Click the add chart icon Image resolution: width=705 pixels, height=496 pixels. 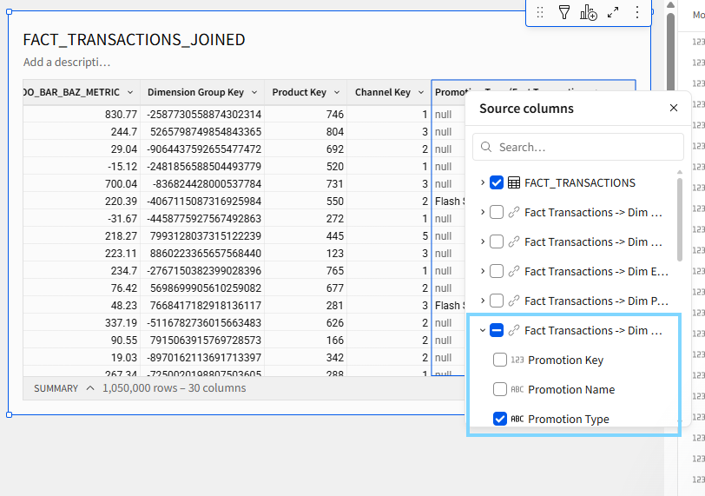588,12
